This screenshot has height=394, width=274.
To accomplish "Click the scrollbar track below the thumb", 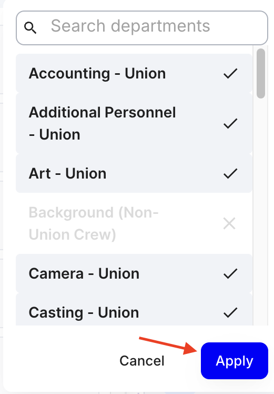I will point(261,211).
